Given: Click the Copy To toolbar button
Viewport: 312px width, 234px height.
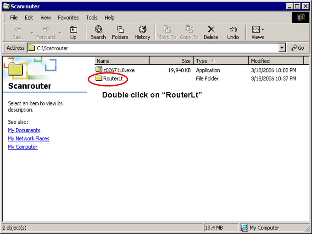Looking at the screenshot, I should point(189,33).
